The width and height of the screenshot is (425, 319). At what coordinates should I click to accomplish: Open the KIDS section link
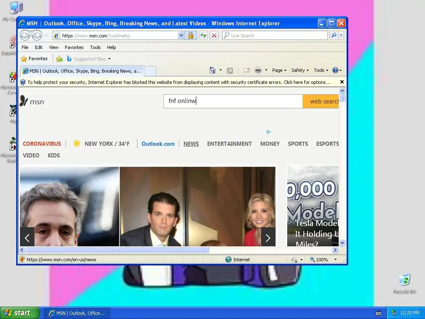54,155
